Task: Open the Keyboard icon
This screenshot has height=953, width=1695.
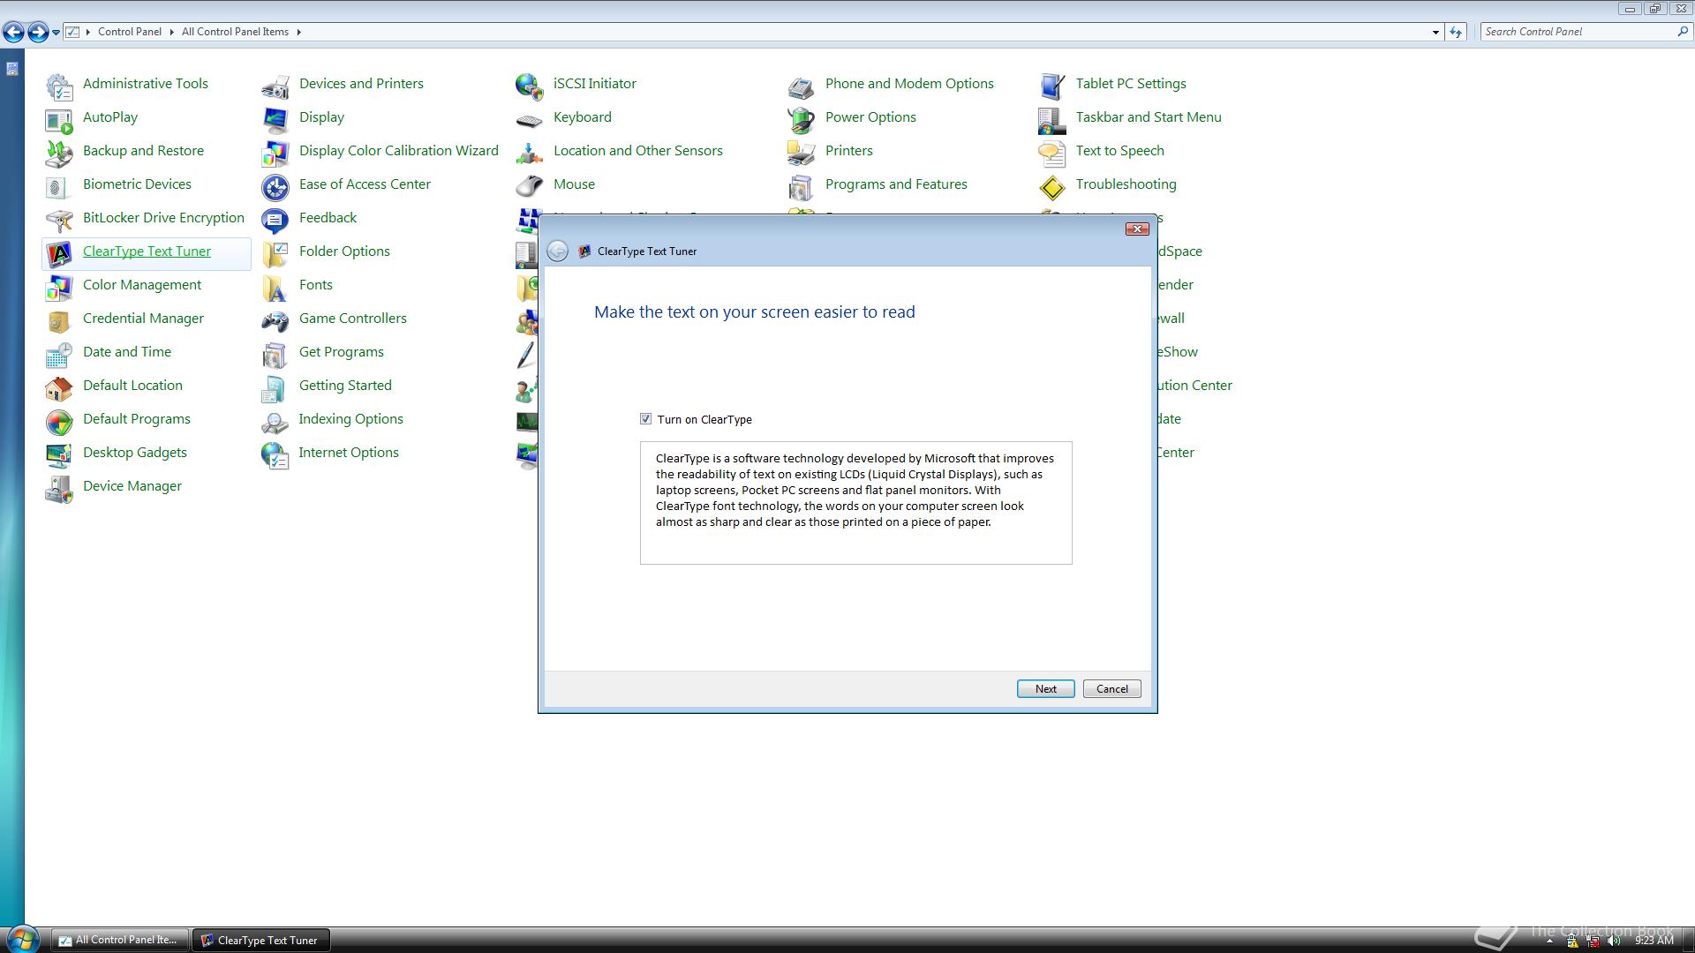Action: (529, 120)
